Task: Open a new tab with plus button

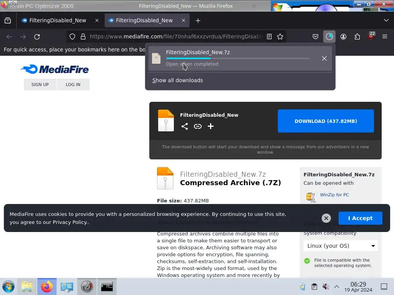Action: (x=198, y=21)
